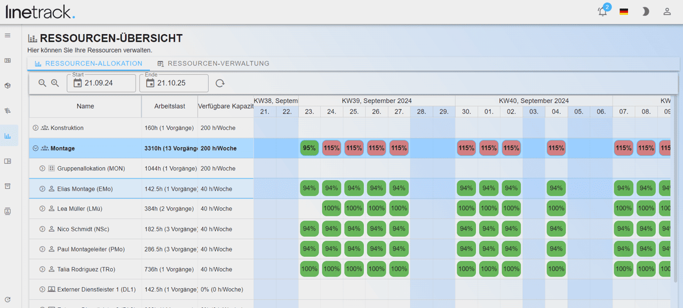683x308 pixels.
Task: Change language via German flag icon
Action: 624,12
